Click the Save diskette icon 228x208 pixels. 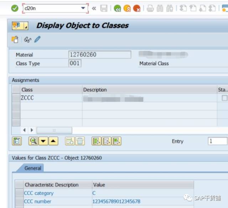[104, 8]
